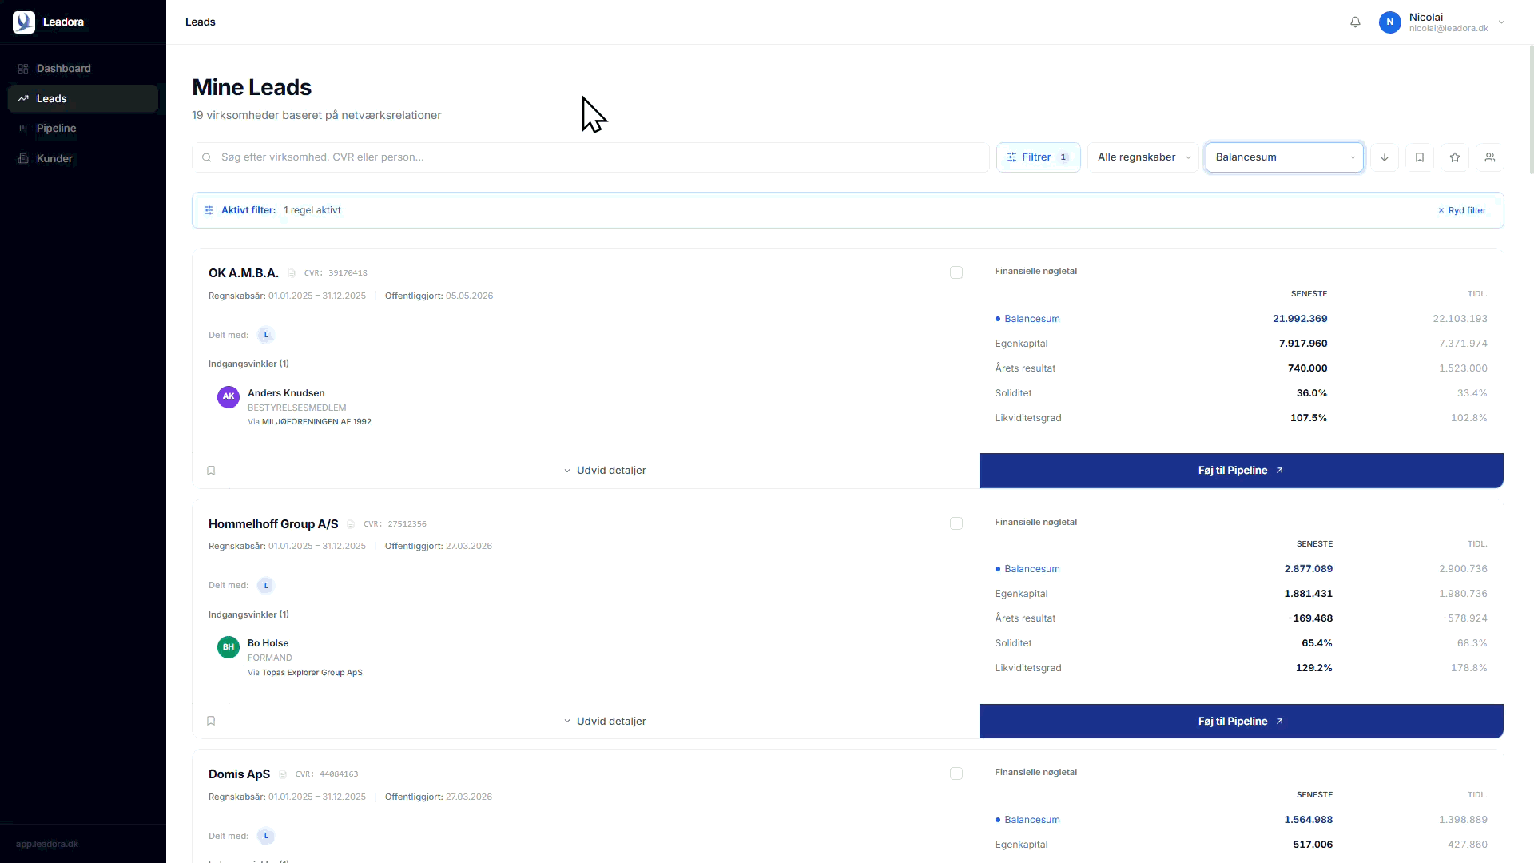This screenshot has height=863, width=1534.
Task: Click the Leadora logo icon
Action: coord(24,22)
